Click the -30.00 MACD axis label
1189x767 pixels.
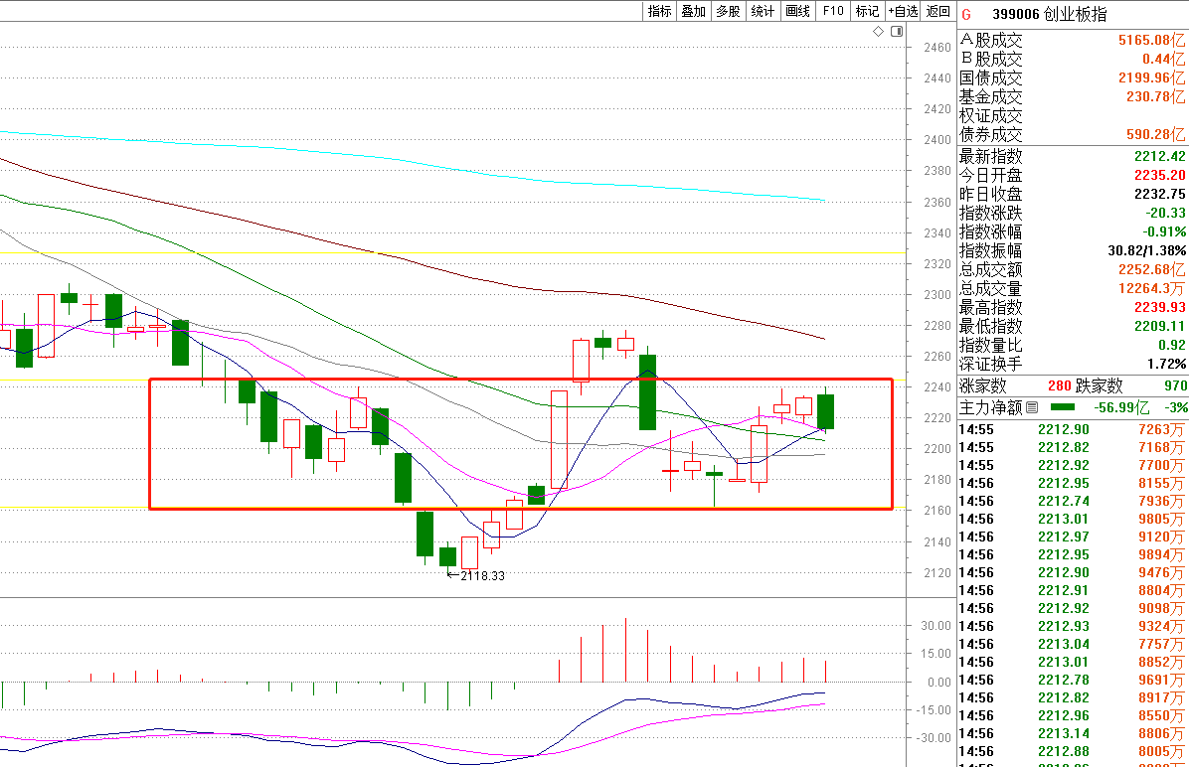click(934, 738)
